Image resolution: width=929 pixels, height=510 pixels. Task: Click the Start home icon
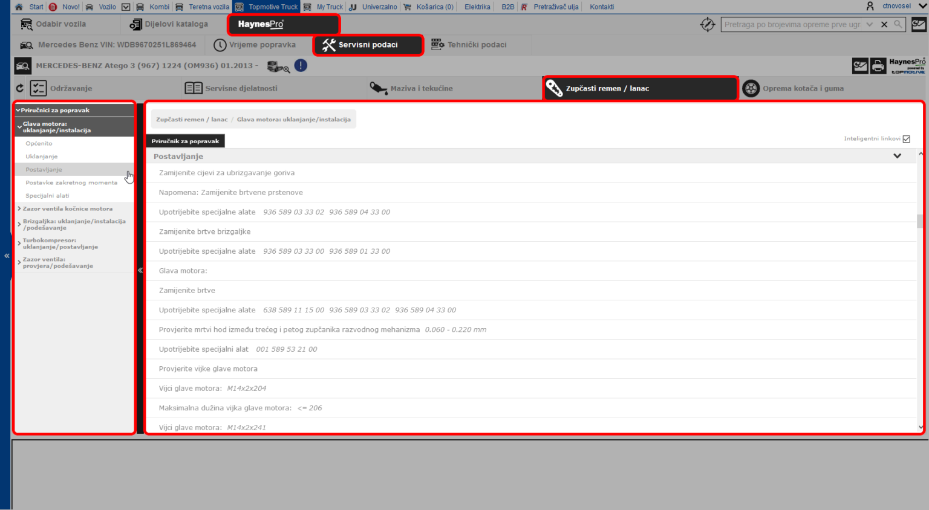point(19,7)
